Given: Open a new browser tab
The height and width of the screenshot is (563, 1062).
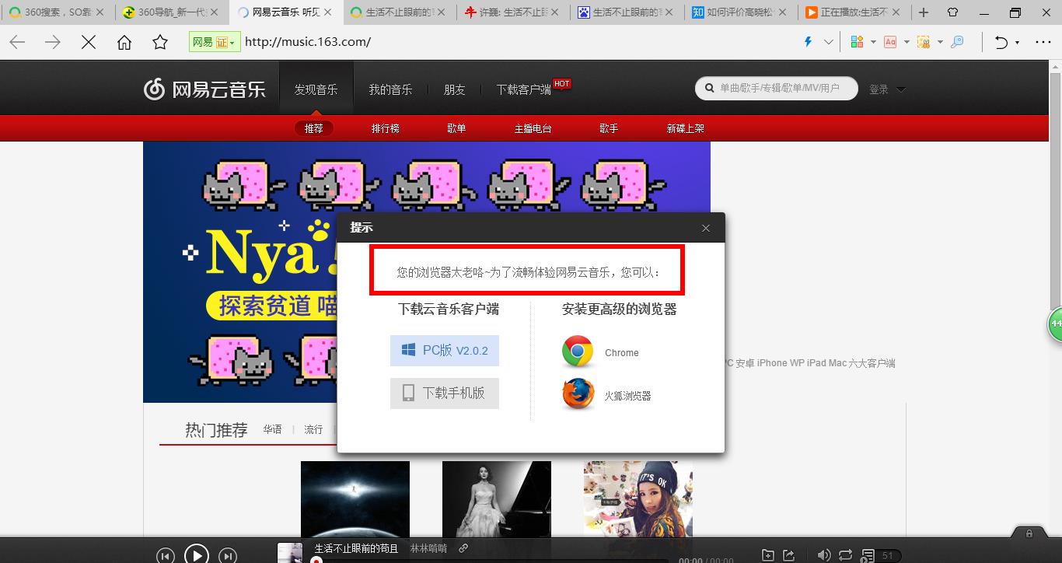Looking at the screenshot, I should click(x=924, y=12).
